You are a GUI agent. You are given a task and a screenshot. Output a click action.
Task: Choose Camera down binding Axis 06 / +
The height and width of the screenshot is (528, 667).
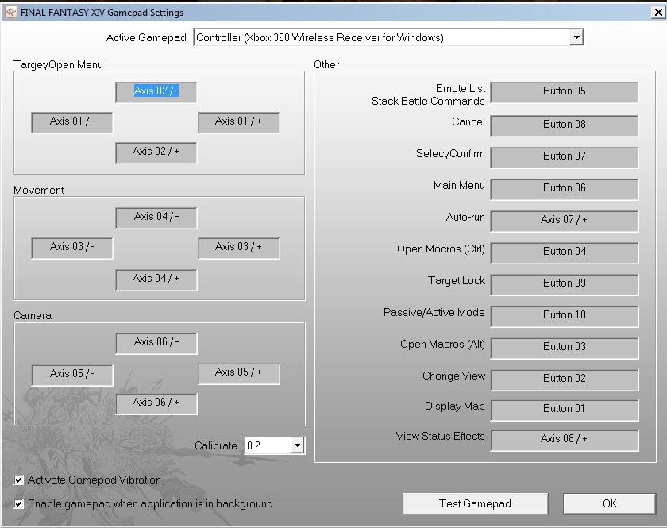point(156,403)
